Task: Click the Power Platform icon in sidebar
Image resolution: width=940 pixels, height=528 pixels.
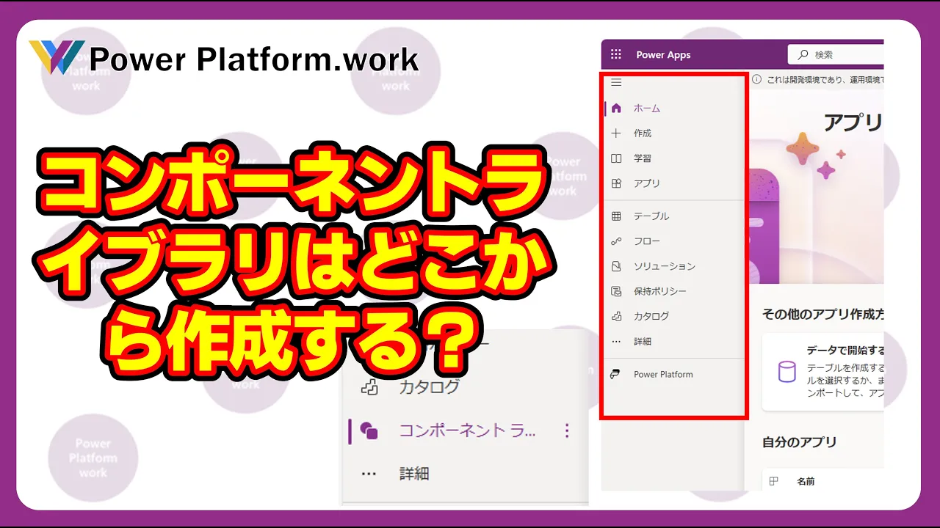Action: (x=616, y=374)
